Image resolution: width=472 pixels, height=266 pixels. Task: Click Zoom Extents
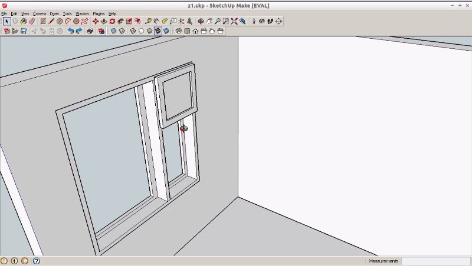(234, 21)
